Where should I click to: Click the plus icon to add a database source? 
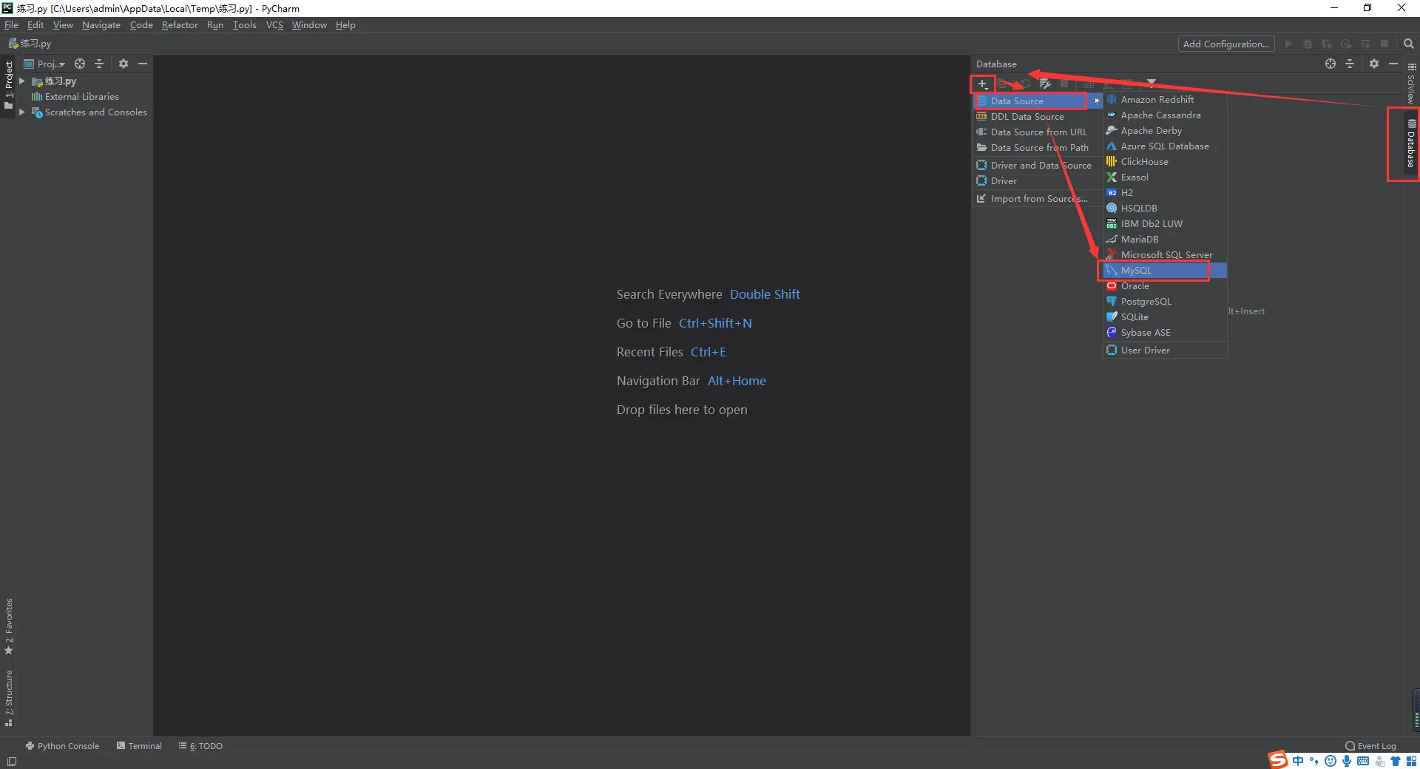[982, 84]
